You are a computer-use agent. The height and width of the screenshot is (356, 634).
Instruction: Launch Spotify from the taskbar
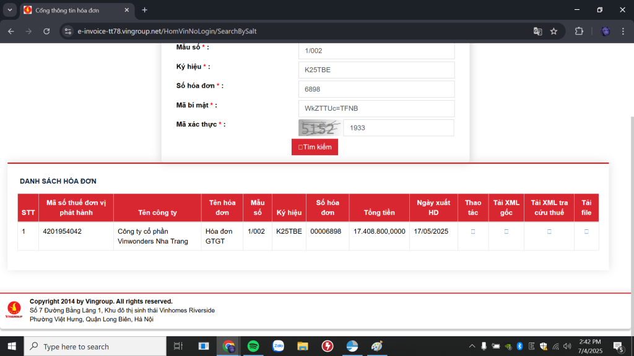pos(253,346)
